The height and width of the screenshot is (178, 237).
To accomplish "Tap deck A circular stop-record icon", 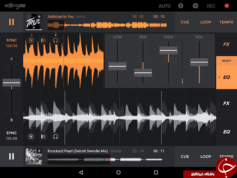I will click(x=31, y=40).
